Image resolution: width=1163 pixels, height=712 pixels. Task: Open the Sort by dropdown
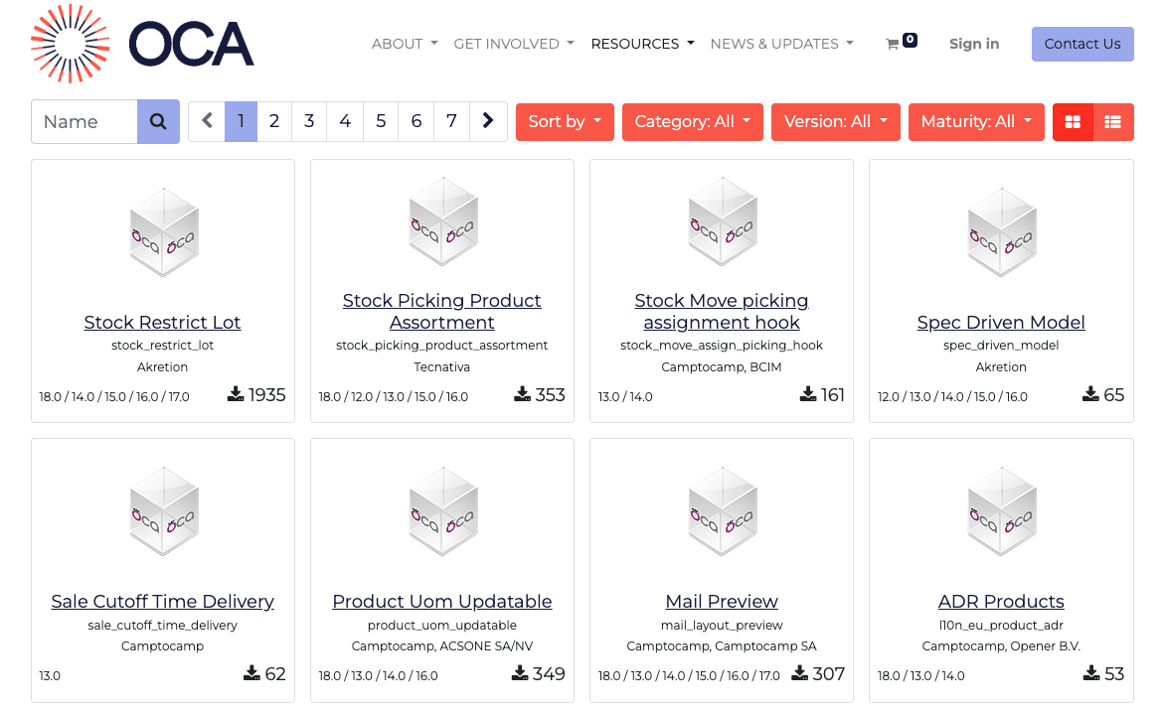[x=565, y=121]
